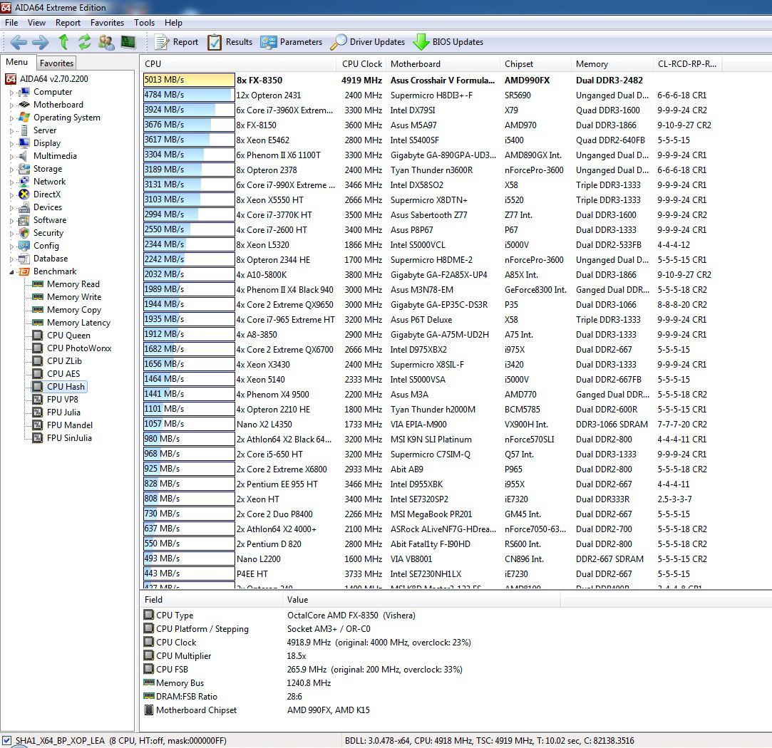Sort by the CPU Clock column header
The width and height of the screenshot is (772, 748).
361,64
